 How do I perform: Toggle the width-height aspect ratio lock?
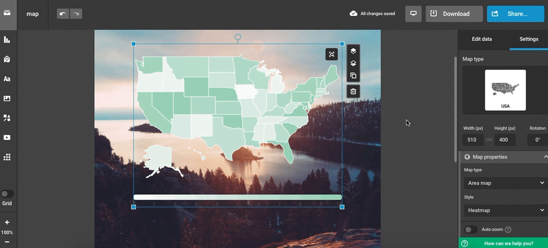coord(489,140)
